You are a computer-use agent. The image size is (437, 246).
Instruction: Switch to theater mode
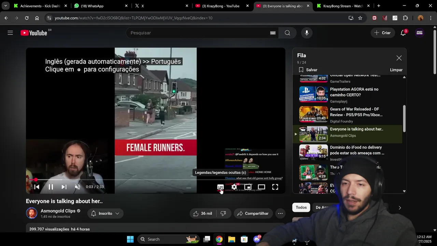(x=262, y=187)
